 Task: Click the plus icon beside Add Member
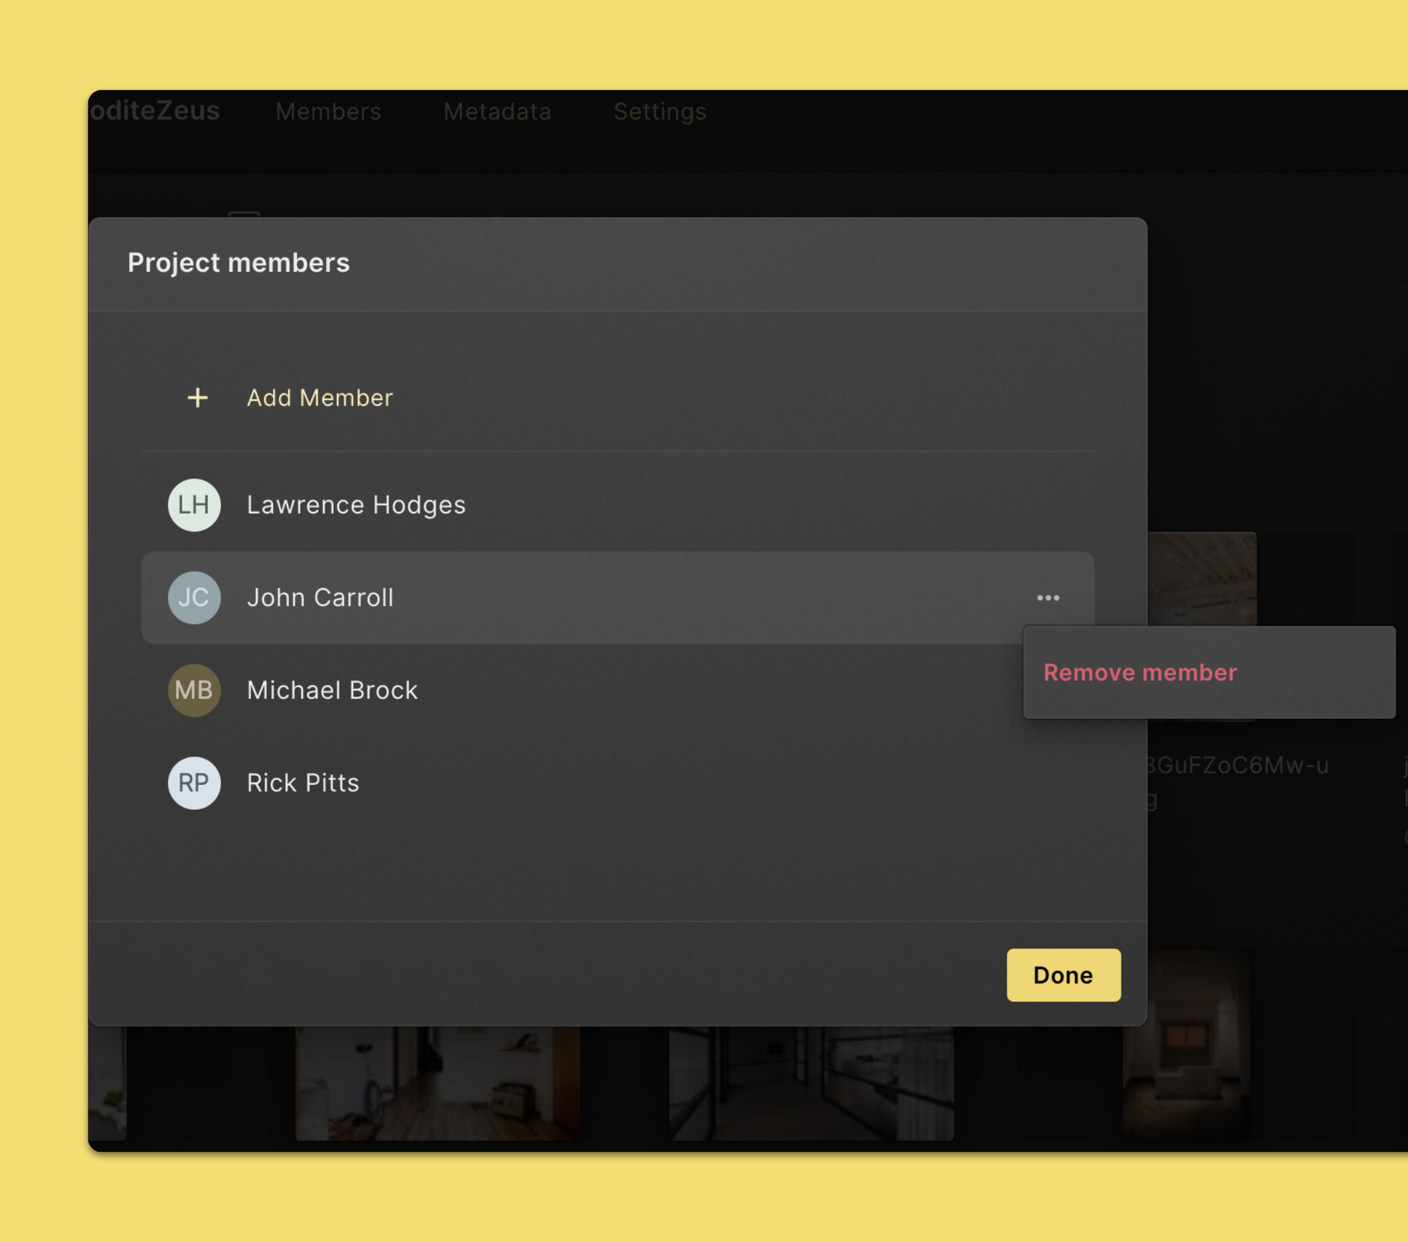[x=198, y=397]
